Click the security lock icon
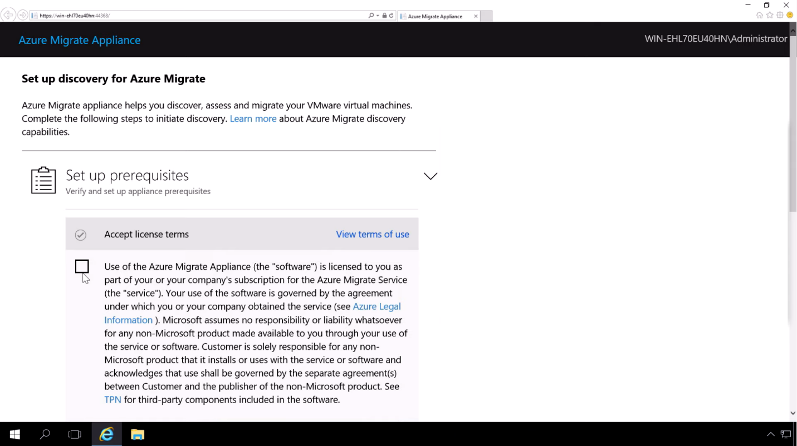The image size is (797, 446). pyautogui.click(x=384, y=16)
